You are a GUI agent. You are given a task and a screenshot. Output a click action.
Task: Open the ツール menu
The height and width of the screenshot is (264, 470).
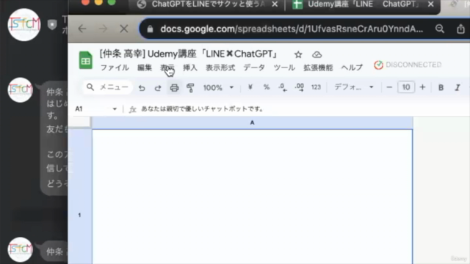(x=284, y=67)
